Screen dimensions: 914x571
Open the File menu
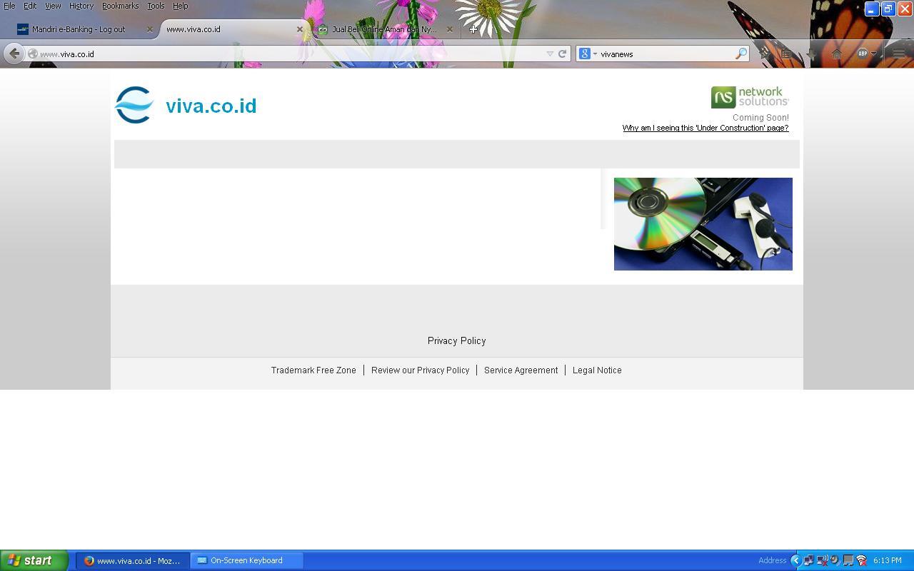[x=9, y=6]
